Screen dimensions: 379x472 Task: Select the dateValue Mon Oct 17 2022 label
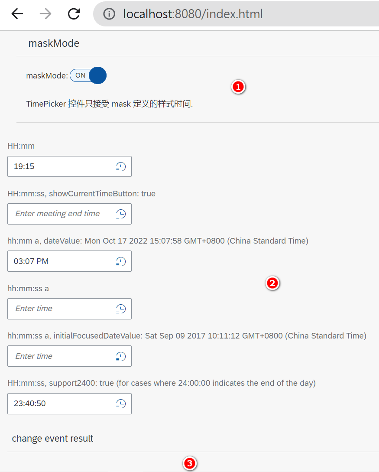[x=158, y=241]
